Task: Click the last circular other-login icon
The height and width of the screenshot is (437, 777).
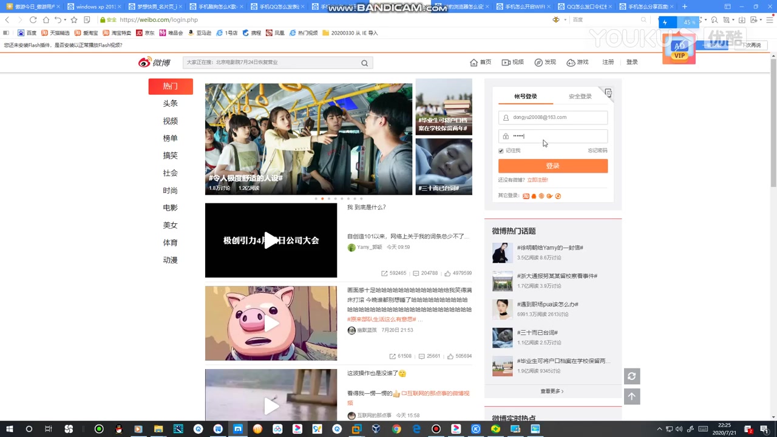Action: 558,196
